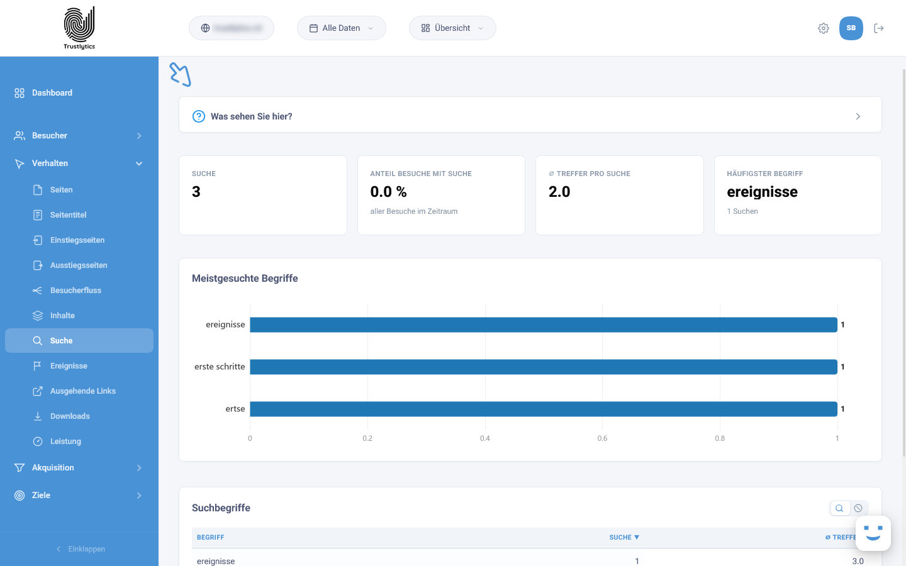906x566 pixels.
Task: Click the page vertical scrollbar
Action: pyautogui.click(x=904, y=261)
